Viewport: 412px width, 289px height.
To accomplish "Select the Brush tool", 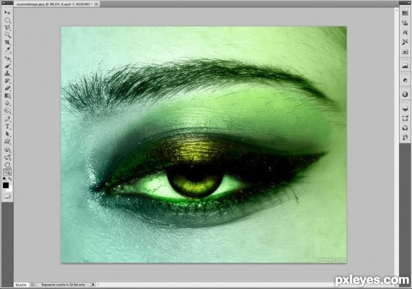I will coord(8,66).
